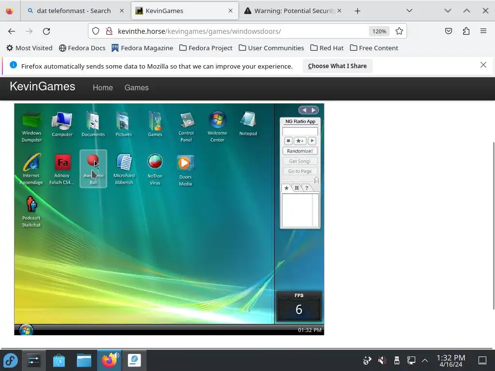Save page to Pocket

click(x=448, y=31)
